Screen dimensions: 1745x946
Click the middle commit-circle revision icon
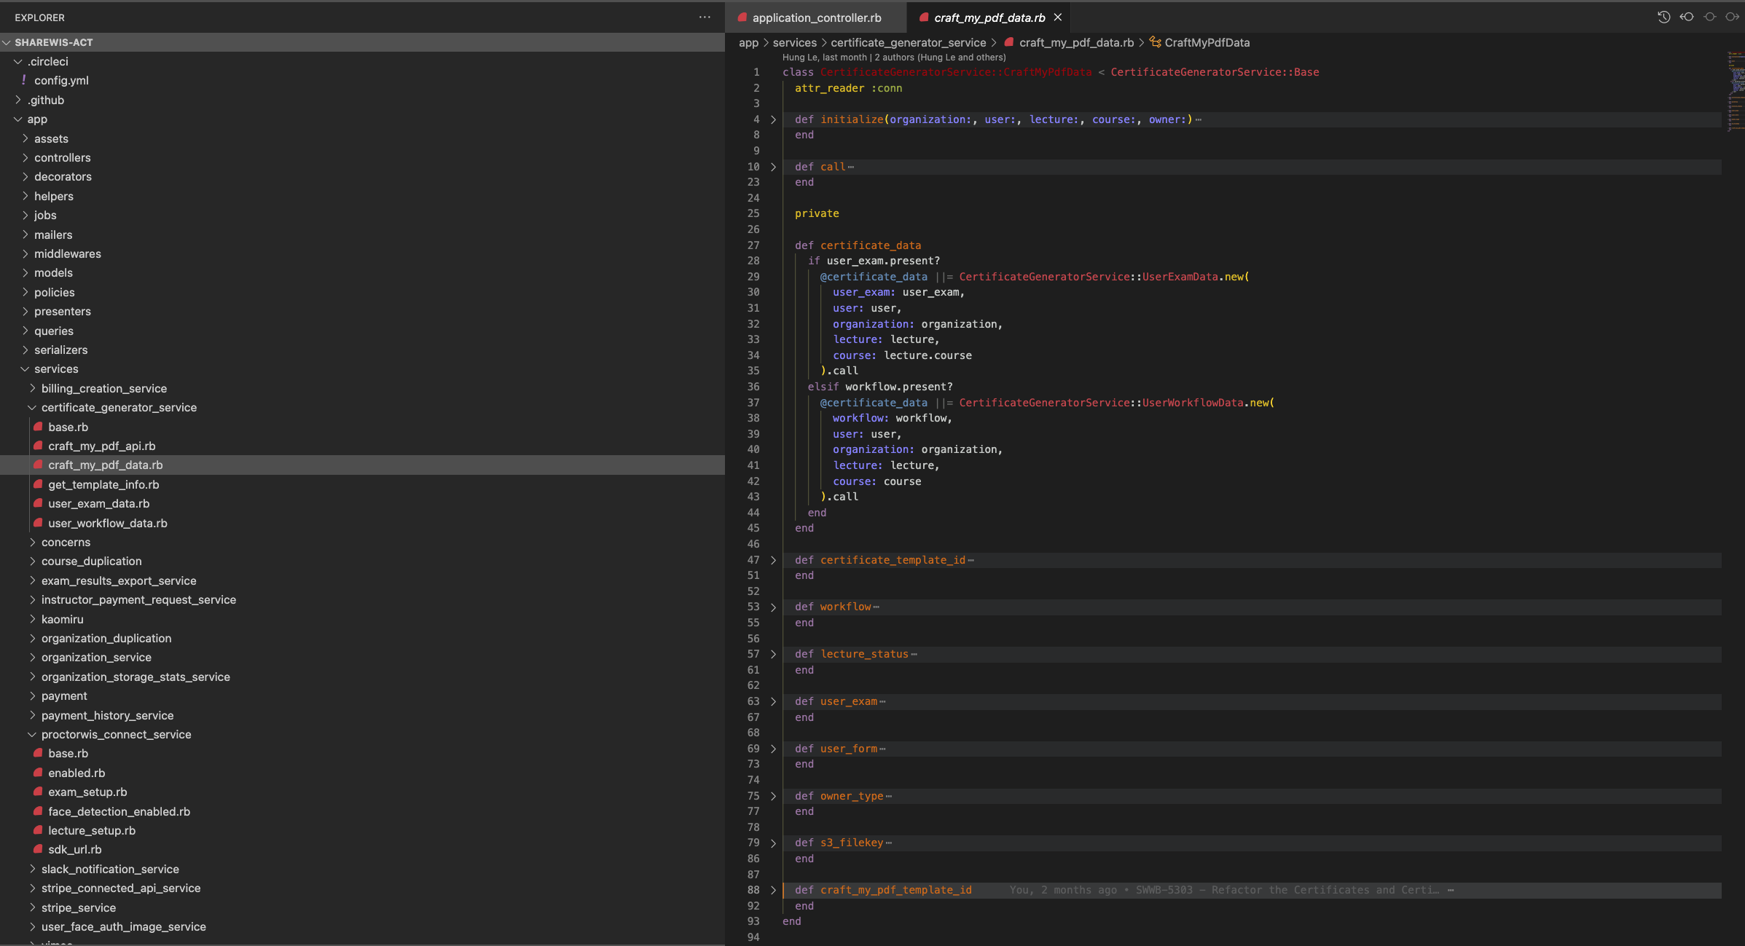pyautogui.click(x=1709, y=17)
